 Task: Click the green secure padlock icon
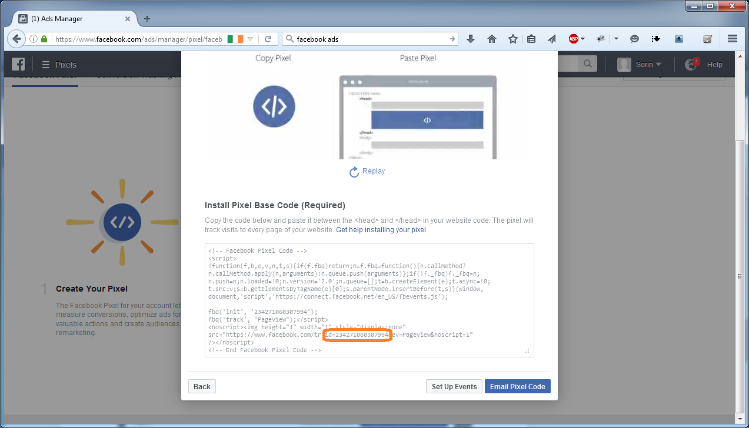tap(44, 39)
